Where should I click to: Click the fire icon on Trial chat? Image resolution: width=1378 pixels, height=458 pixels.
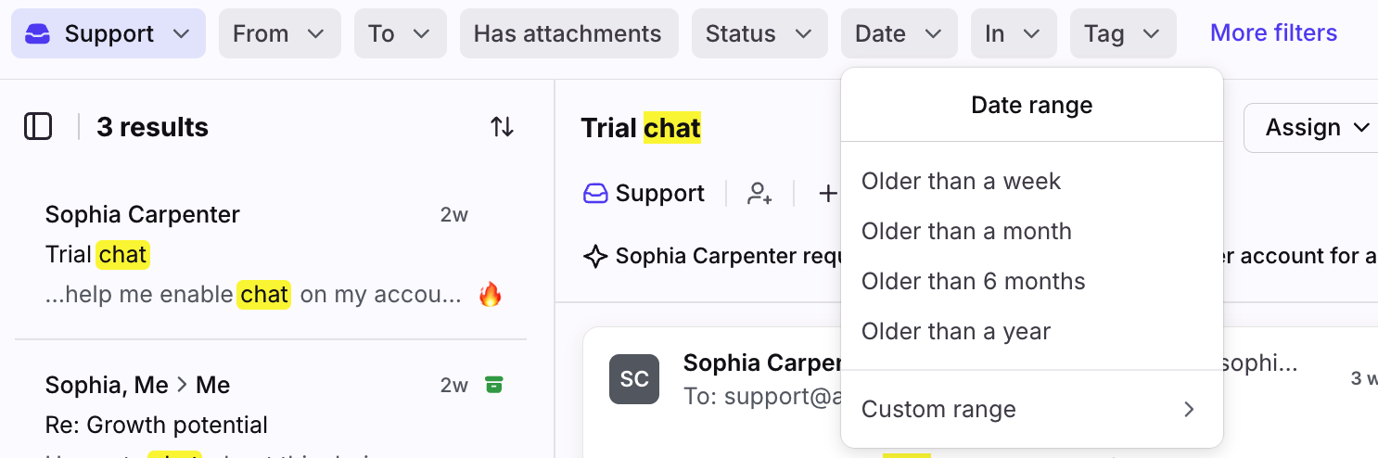490,295
